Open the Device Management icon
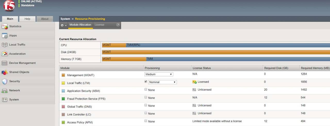The height and width of the screenshot is (126, 330). (x=5, y=63)
